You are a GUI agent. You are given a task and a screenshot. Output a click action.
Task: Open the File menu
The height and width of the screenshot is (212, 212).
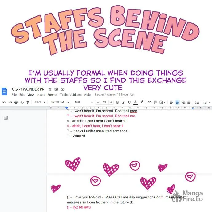coord(14,95)
